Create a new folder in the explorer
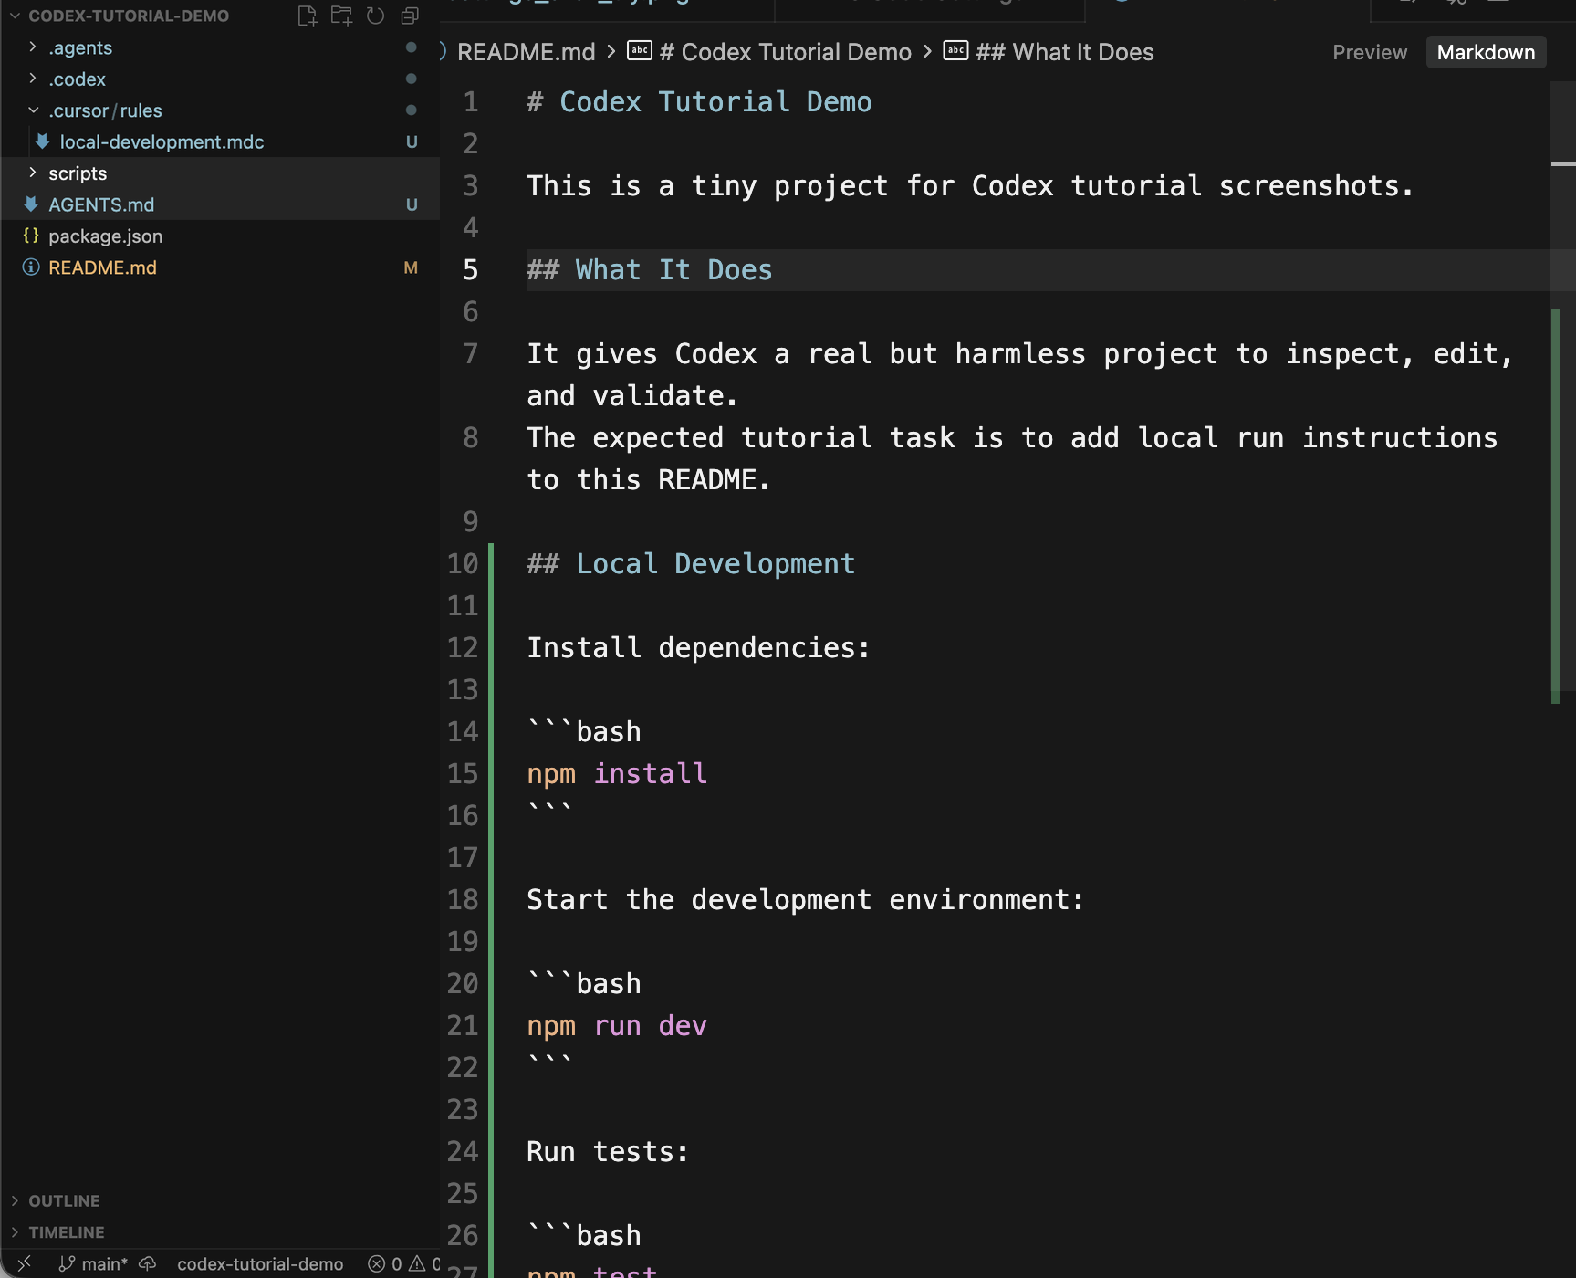This screenshot has width=1576, height=1278. coord(341,16)
